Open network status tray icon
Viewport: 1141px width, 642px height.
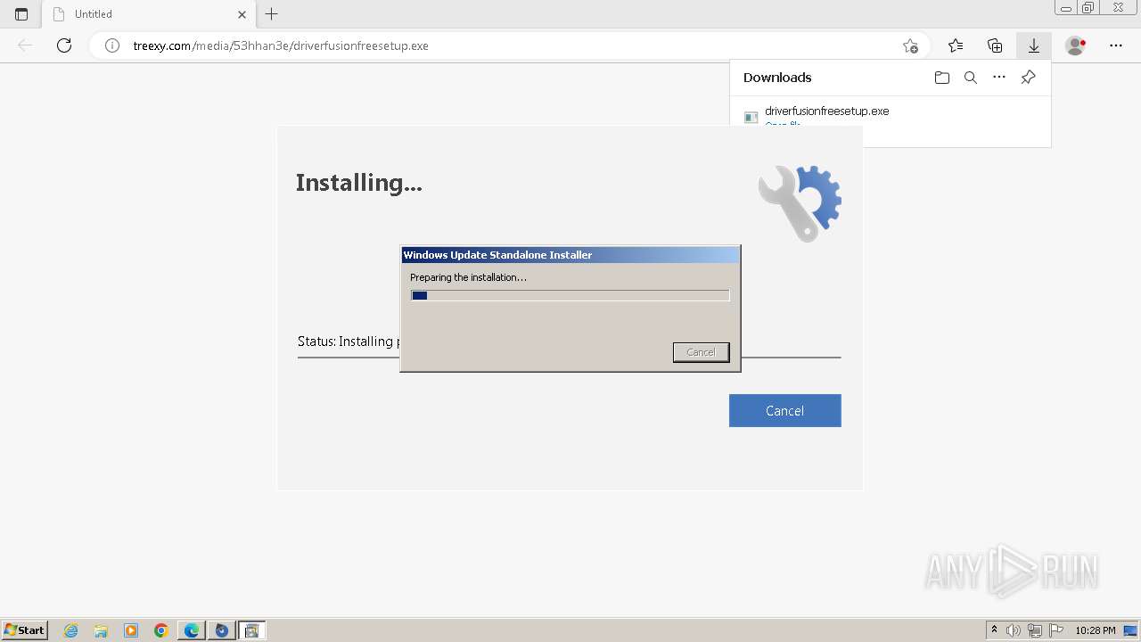[1035, 630]
